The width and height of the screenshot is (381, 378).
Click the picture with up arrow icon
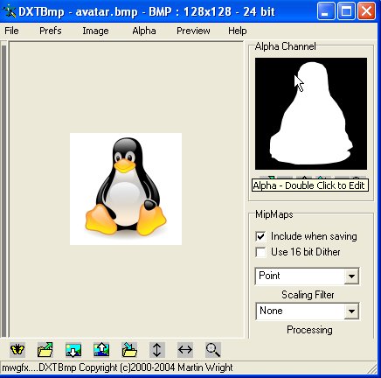101,349
